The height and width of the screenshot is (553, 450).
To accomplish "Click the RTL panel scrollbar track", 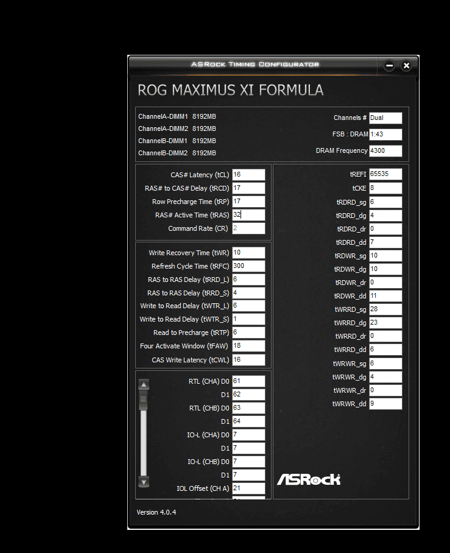I will point(144,443).
